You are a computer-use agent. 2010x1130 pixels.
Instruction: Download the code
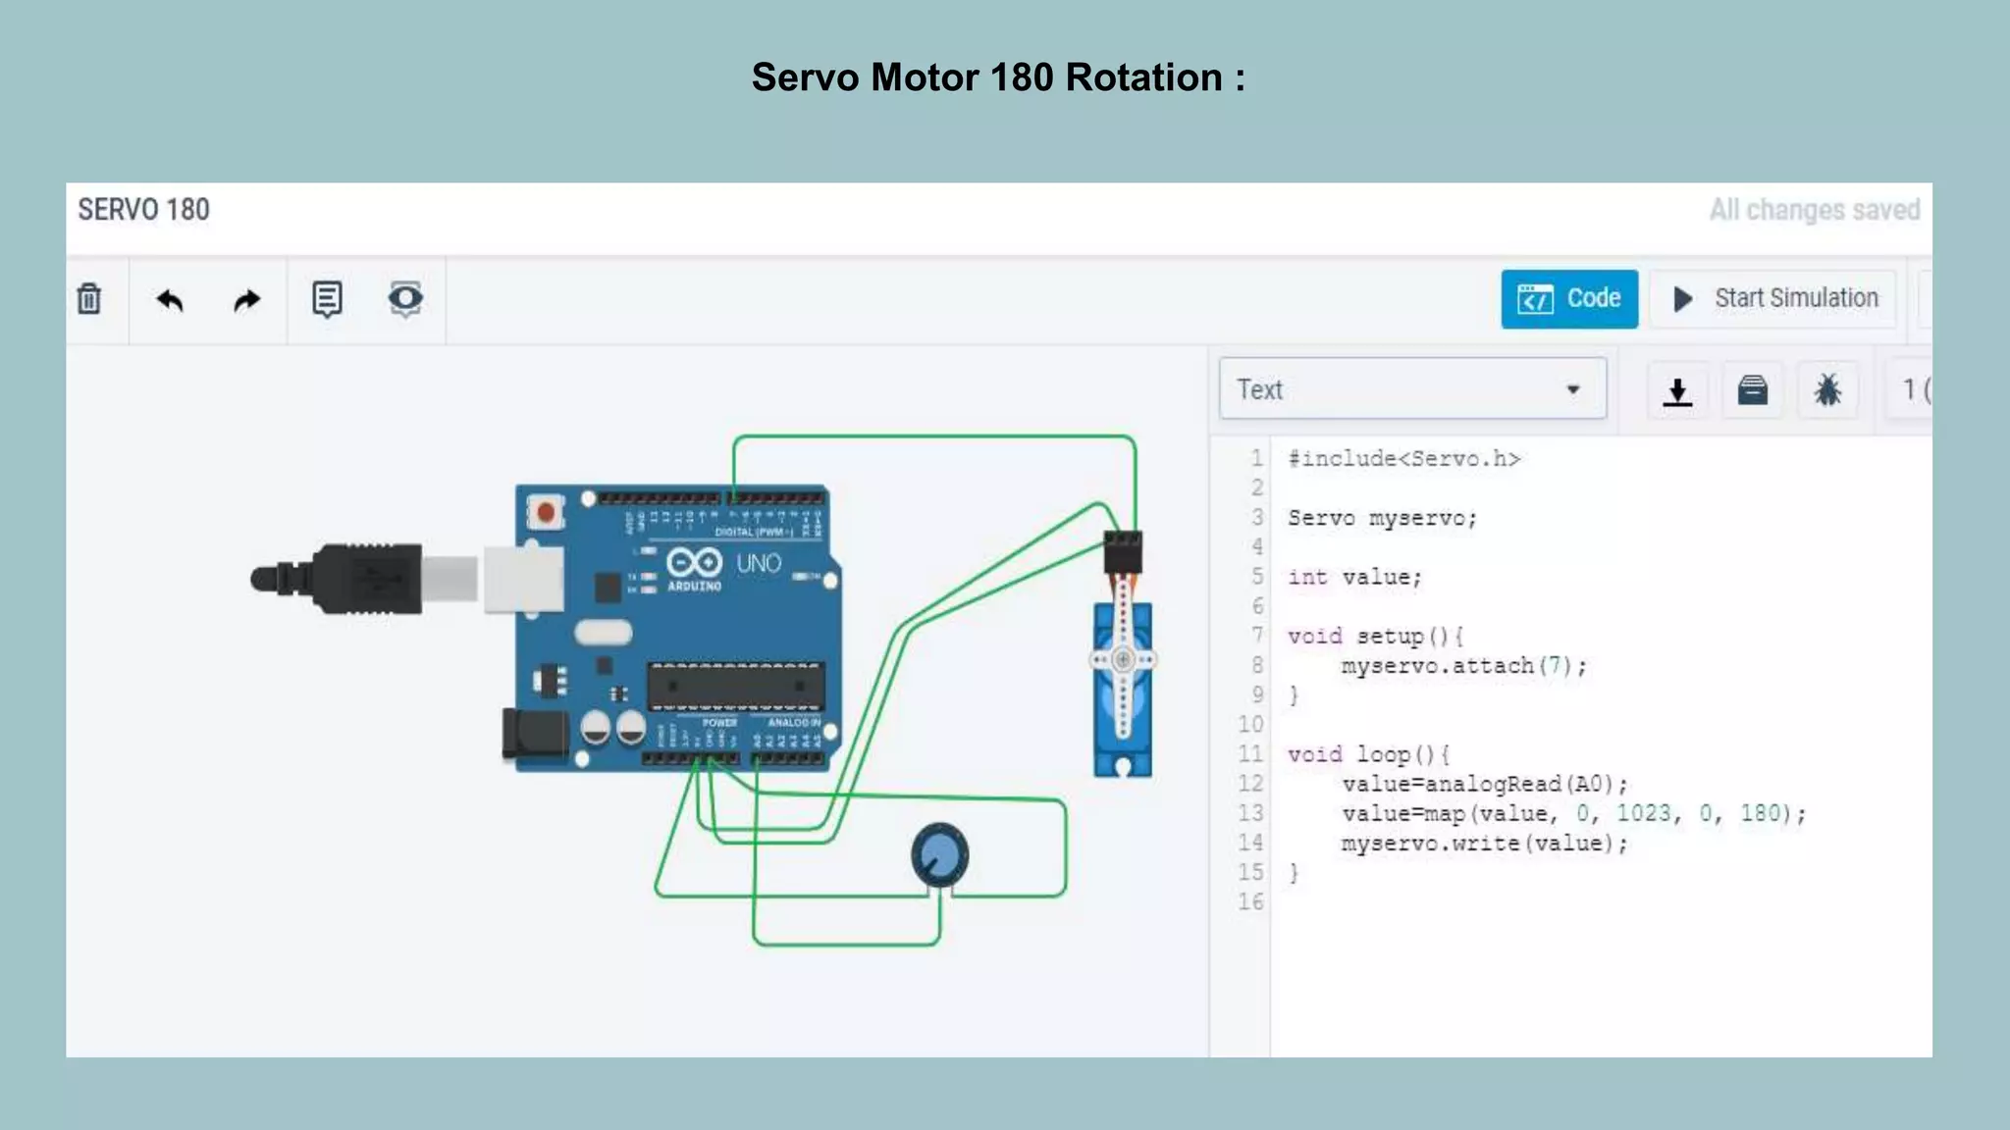click(1677, 390)
